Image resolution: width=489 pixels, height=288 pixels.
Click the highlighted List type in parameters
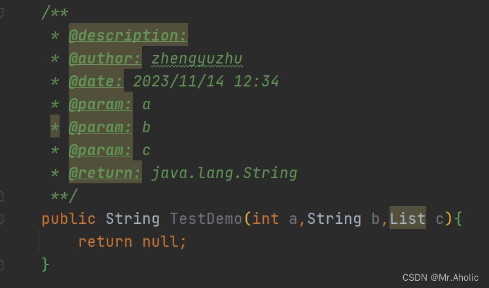[x=407, y=219]
